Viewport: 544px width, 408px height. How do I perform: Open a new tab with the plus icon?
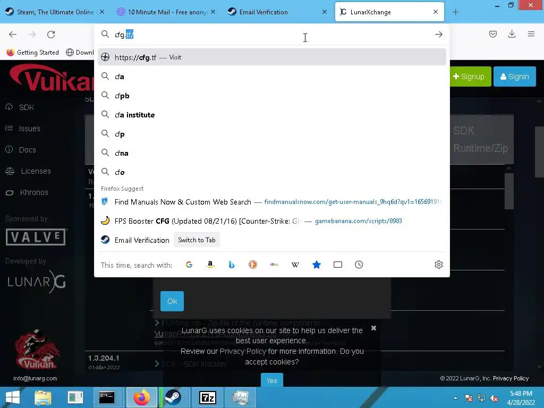pyautogui.click(x=455, y=12)
